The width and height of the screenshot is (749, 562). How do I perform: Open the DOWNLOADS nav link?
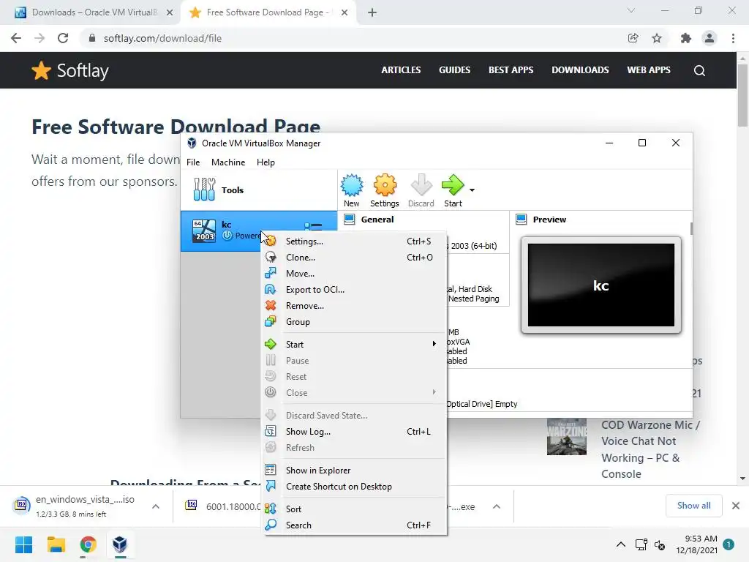click(x=580, y=70)
